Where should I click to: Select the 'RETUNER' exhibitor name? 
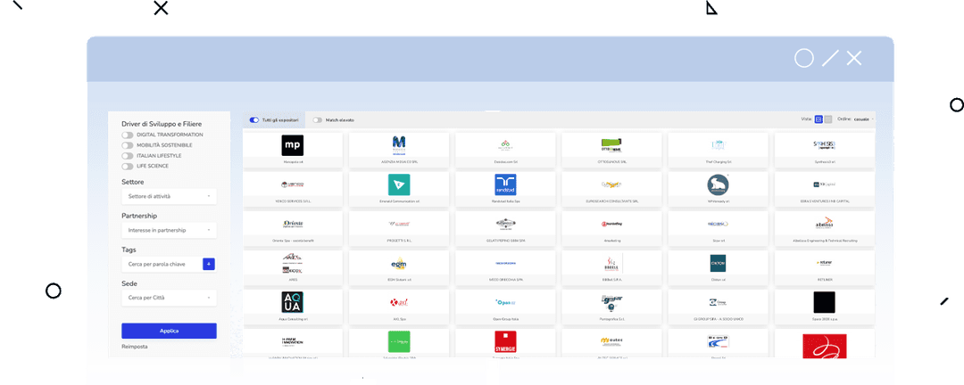tap(824, 279)
